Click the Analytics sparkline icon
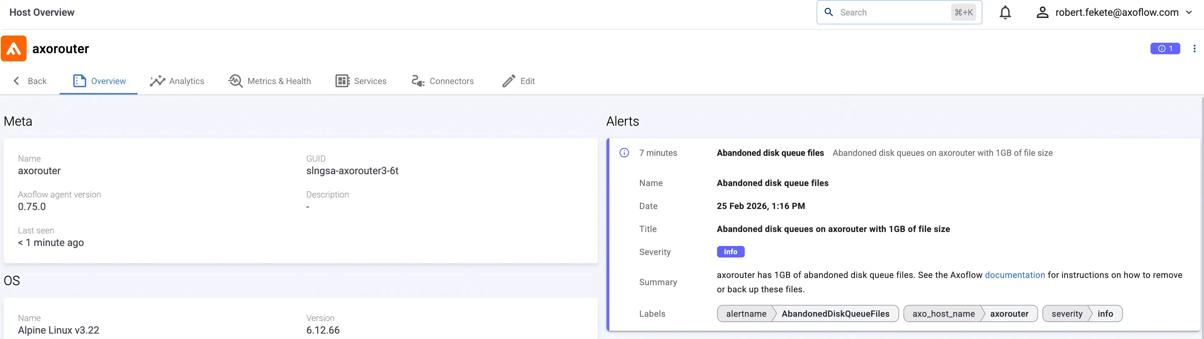 (x=158, y=81)
